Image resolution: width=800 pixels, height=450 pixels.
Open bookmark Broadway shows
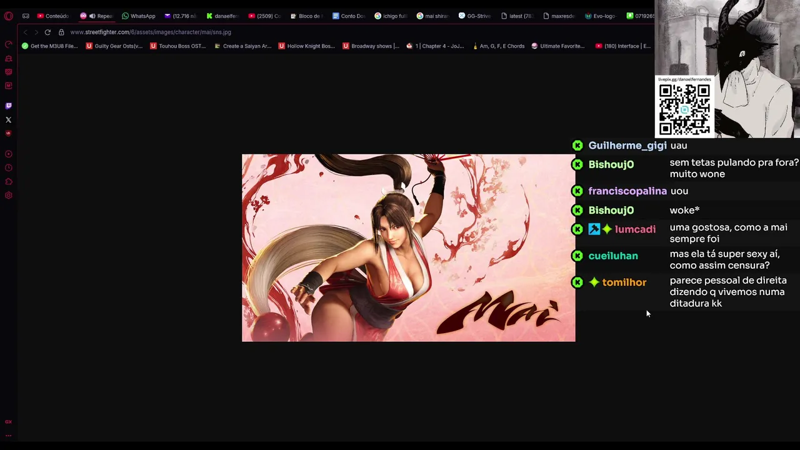371,46
